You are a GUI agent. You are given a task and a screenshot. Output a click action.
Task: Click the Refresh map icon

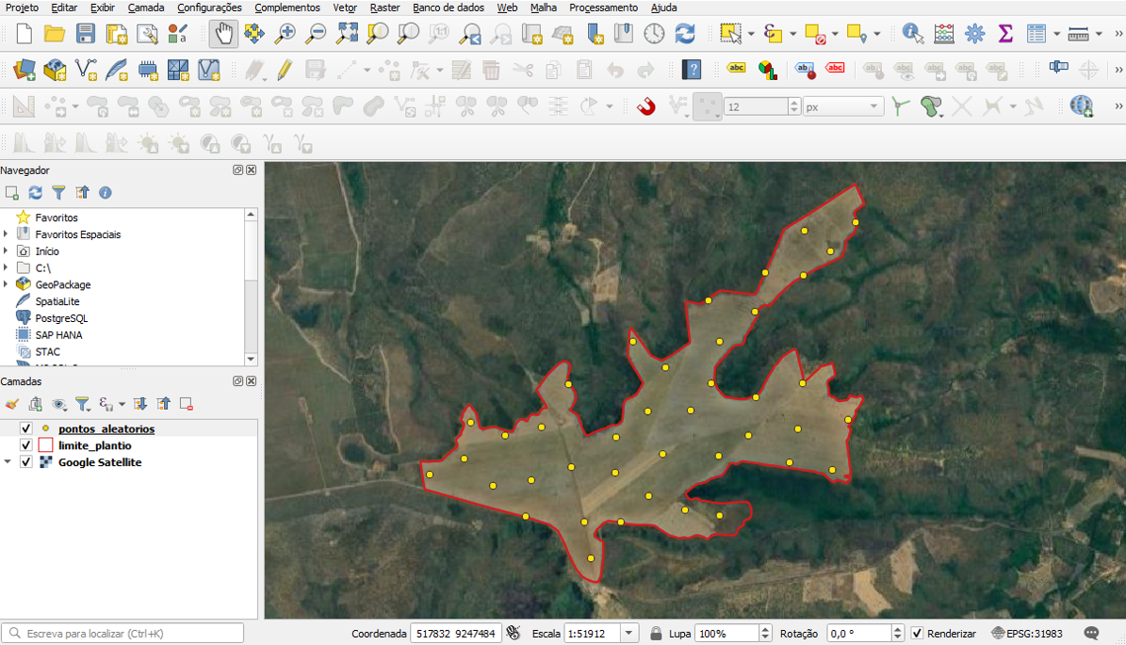coord(685,34)
